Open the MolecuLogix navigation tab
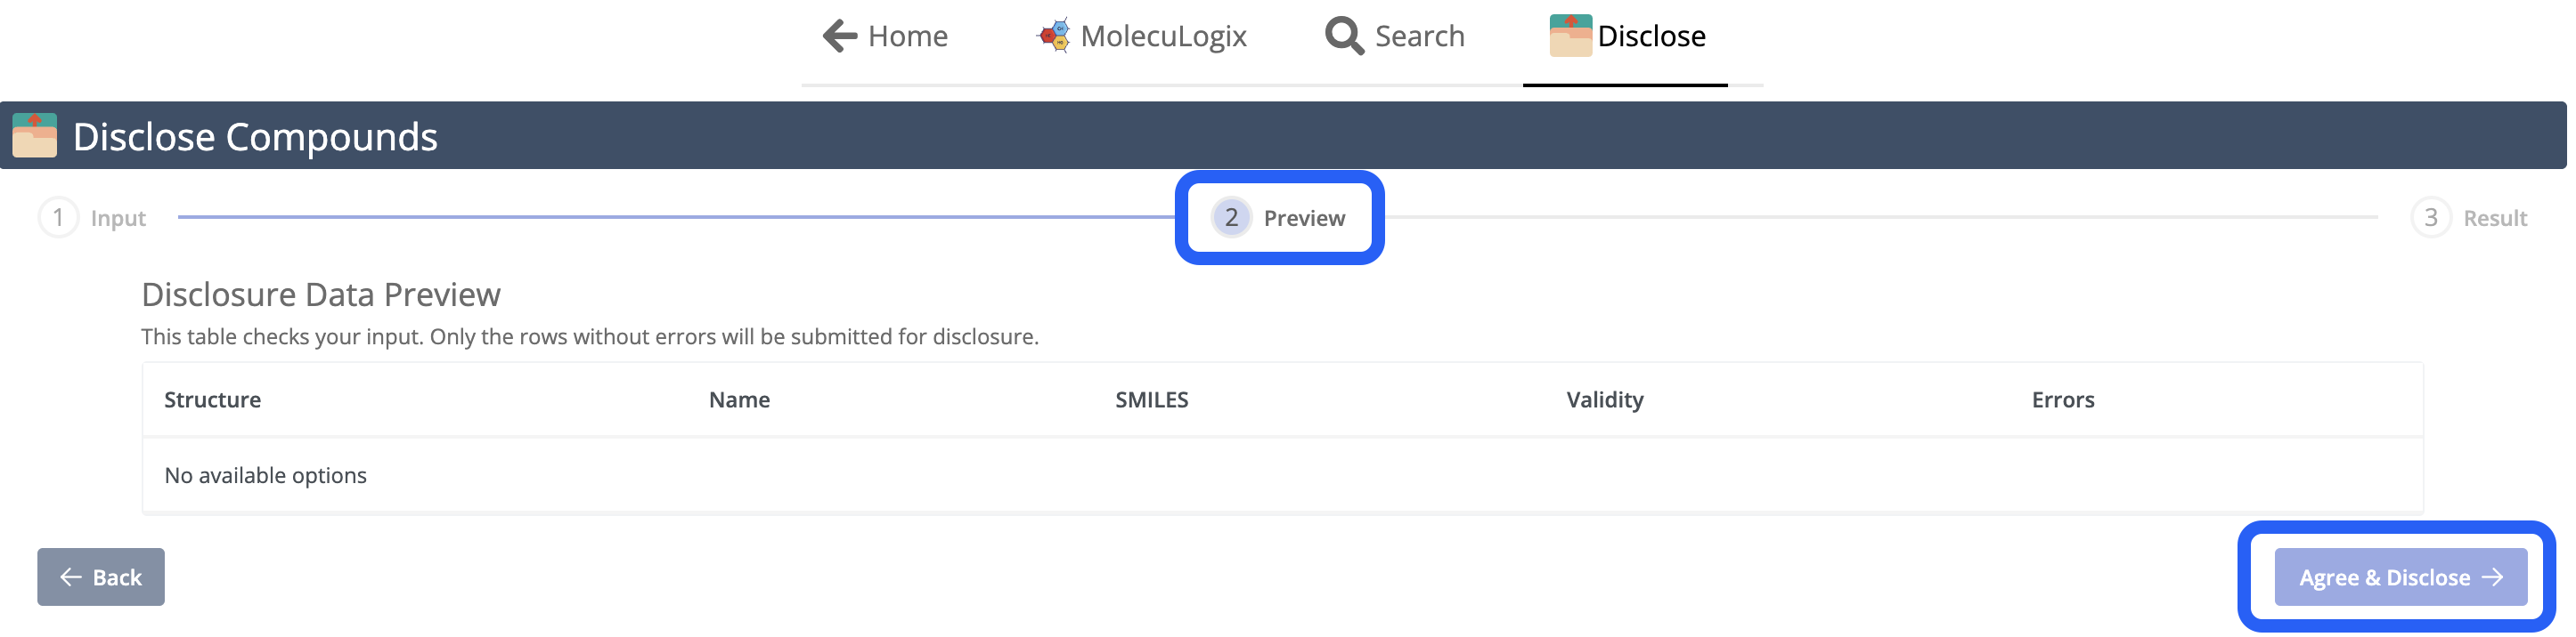Screen dimensions: 2576x637 coord(1142,36)
